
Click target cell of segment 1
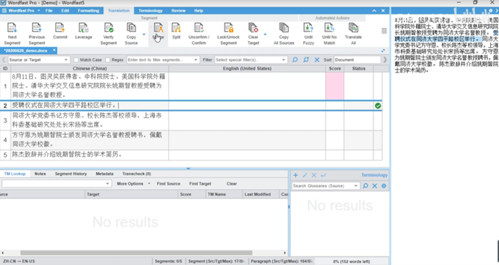click(247, 86)
